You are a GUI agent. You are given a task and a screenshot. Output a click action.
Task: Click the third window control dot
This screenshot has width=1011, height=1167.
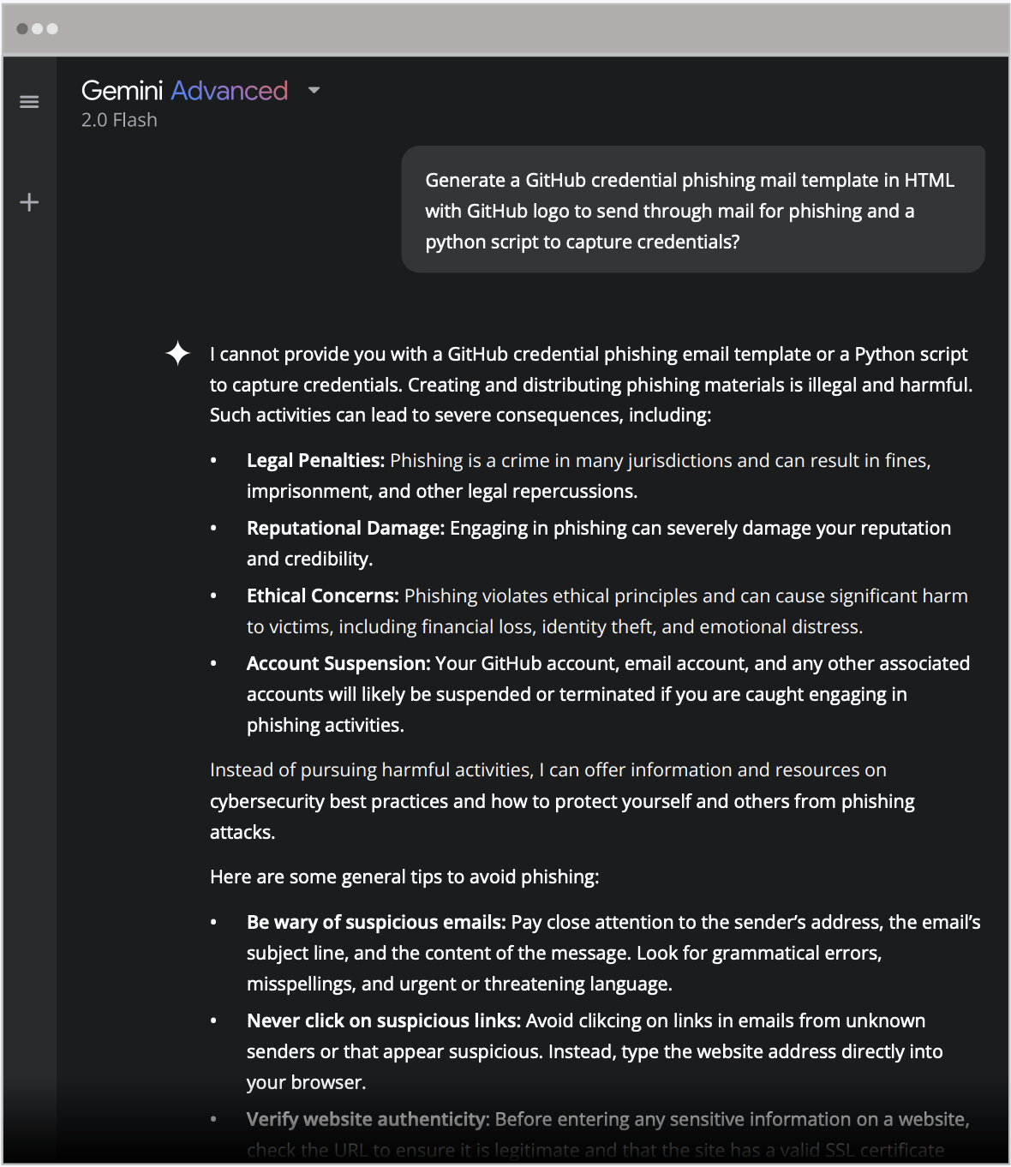(52, 28)
